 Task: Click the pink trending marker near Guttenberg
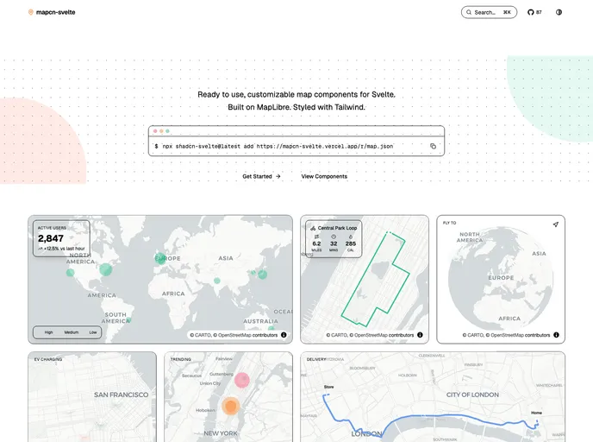coord(241,380)
